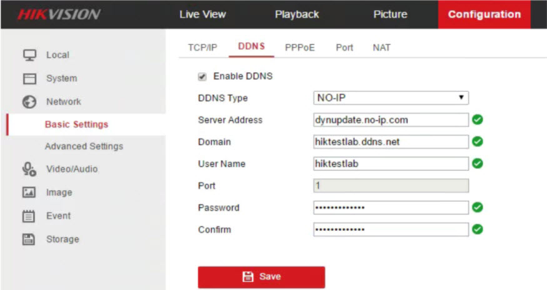The image size is (547, 290).
Task: Uncheck the Enable DDNS checkbox
Action: click(202, 77)
